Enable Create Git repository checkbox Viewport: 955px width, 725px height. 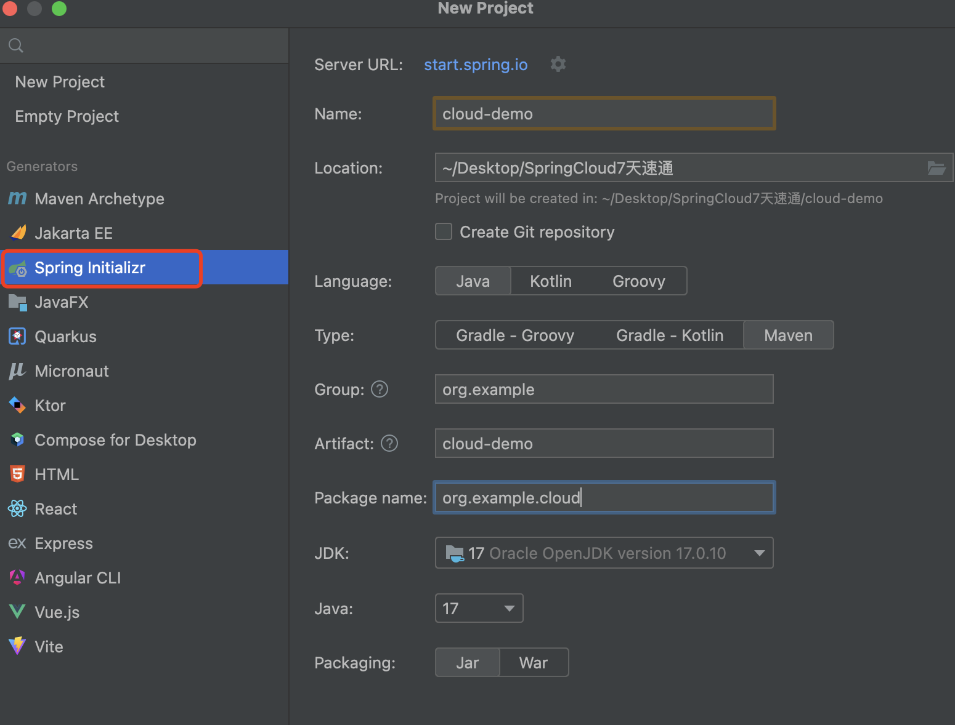(444, 231)
